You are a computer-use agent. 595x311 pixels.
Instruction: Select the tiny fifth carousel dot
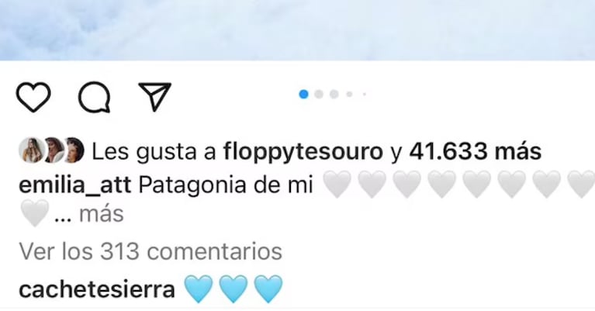[x=365, y=94]
